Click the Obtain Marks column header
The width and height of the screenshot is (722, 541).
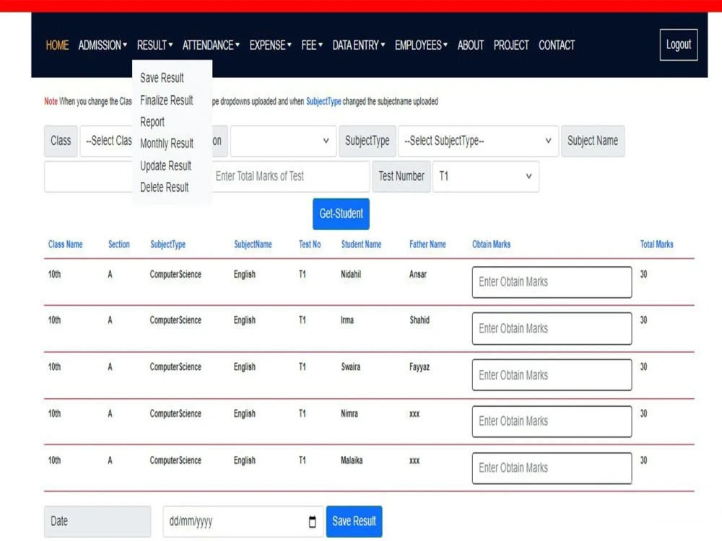(491, 245)
